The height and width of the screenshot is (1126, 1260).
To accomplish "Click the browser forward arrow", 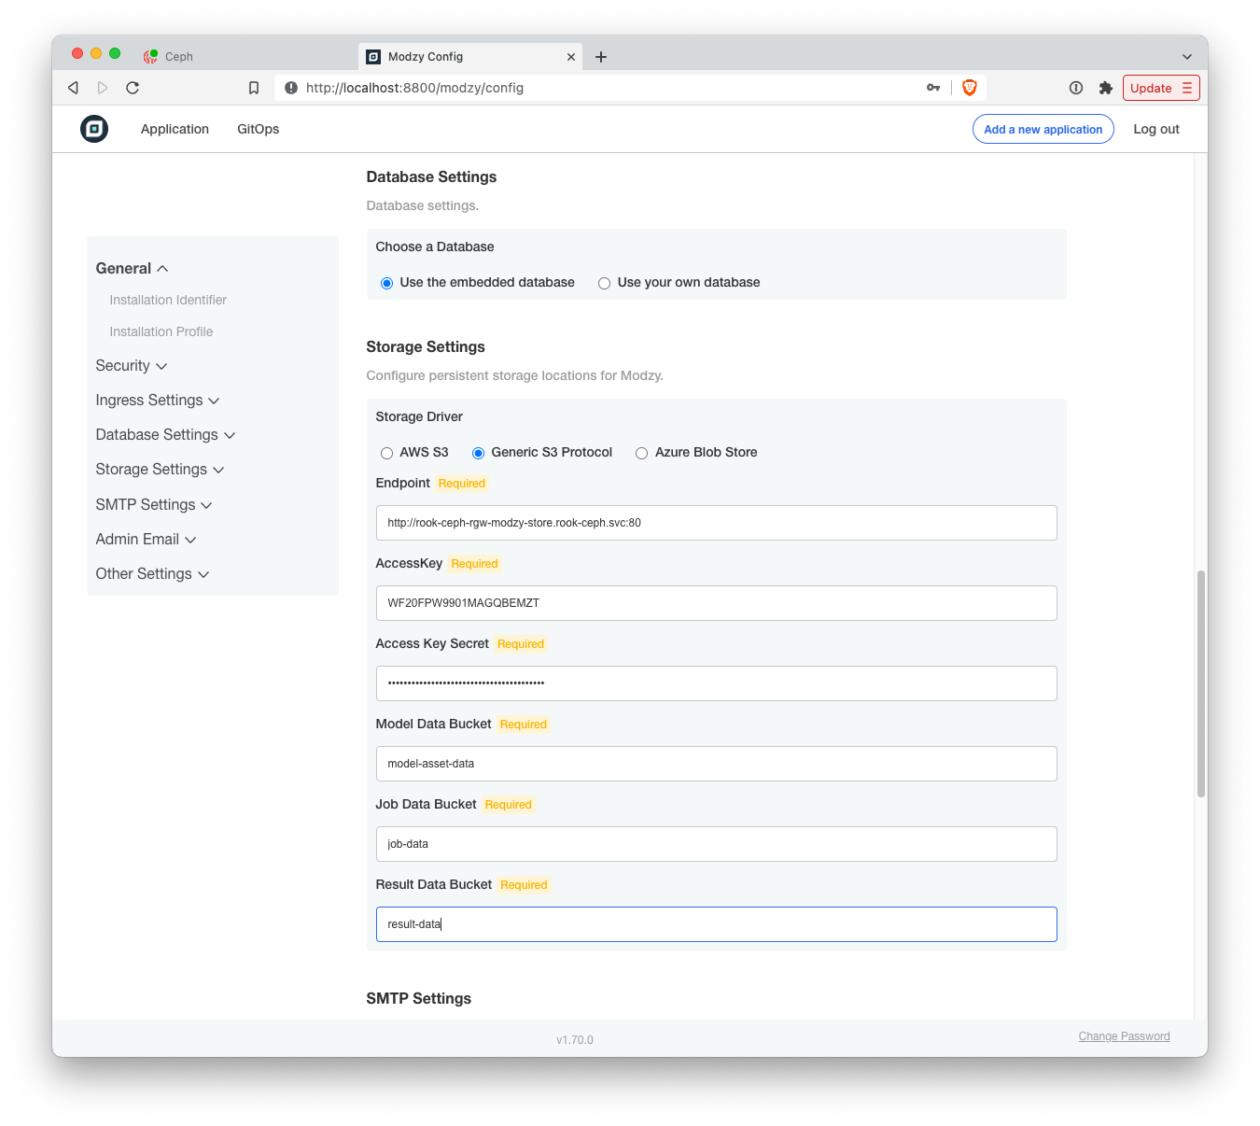I will (x=103, y=88).
